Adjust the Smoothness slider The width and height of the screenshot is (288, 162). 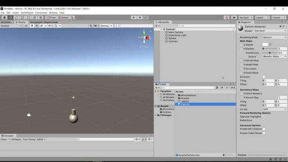click(270, 53)
